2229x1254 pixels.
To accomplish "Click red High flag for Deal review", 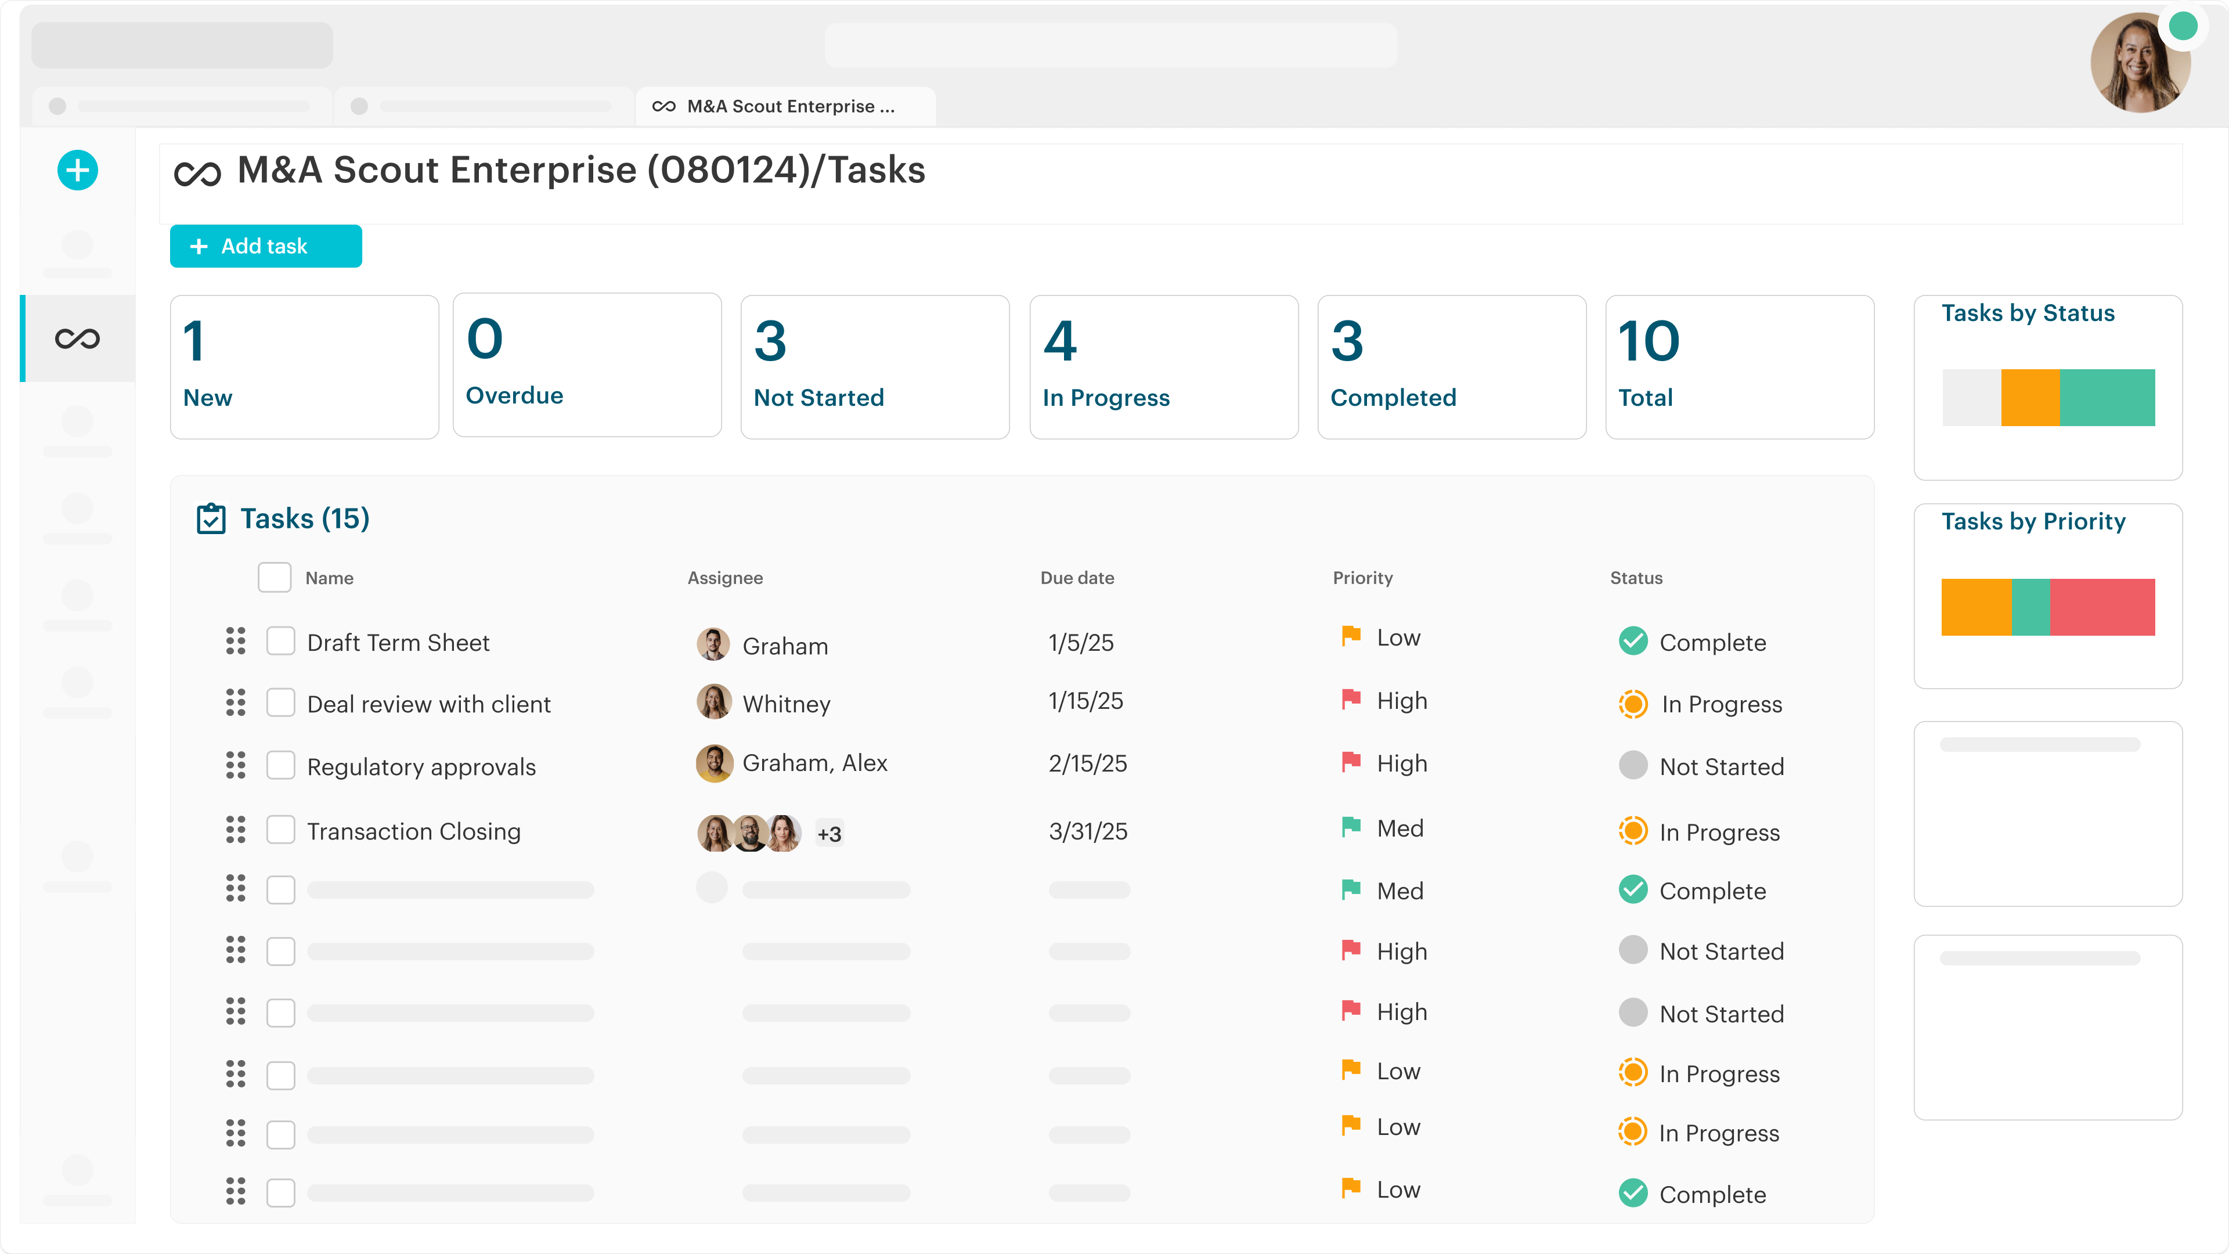I will tap(1351, 699).
